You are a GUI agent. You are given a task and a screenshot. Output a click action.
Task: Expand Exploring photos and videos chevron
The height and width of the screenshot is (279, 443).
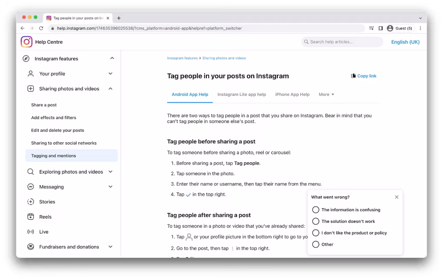110,172
